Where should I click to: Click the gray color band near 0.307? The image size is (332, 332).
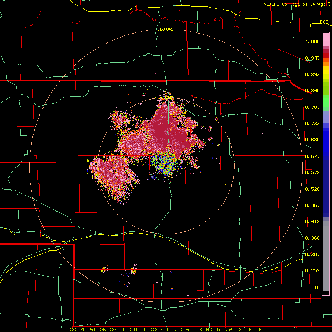(x=326, y=256)
